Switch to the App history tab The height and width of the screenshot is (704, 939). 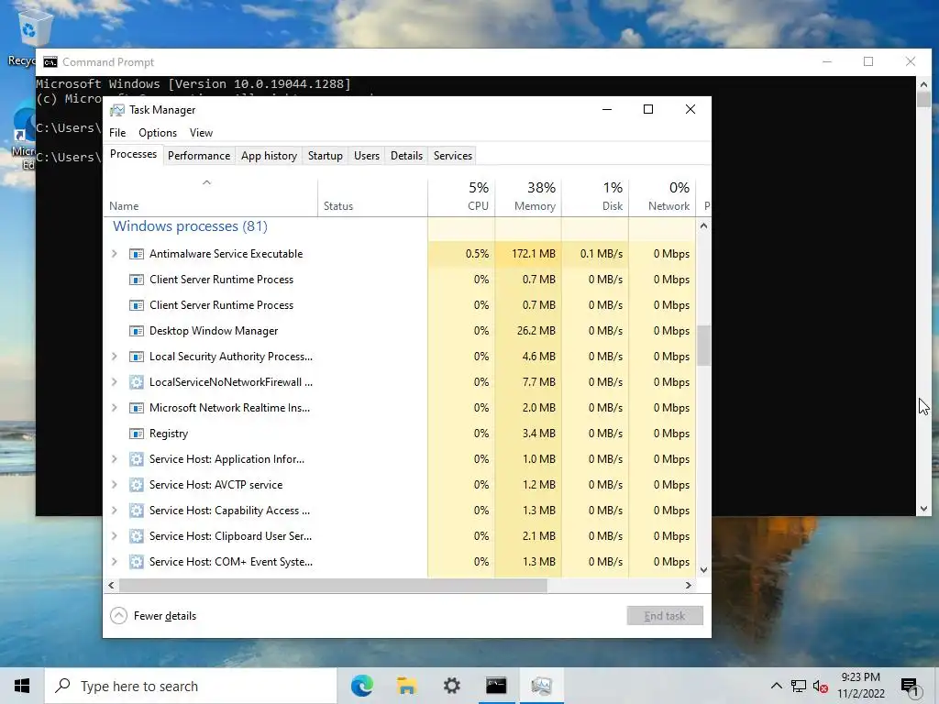tap(269, 156)
